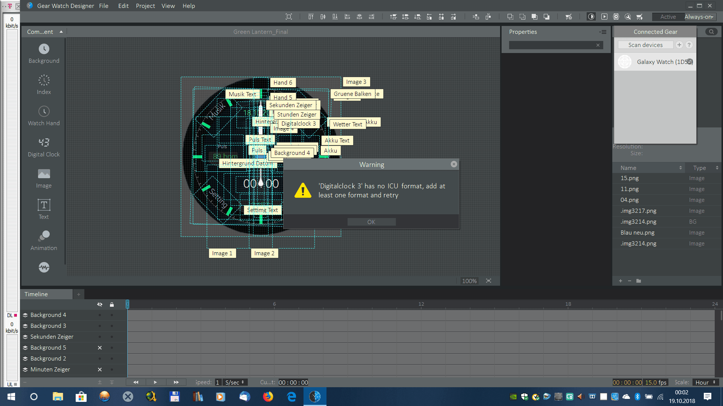
Task: Click the Speed value field
Action: tap(217, 382)
